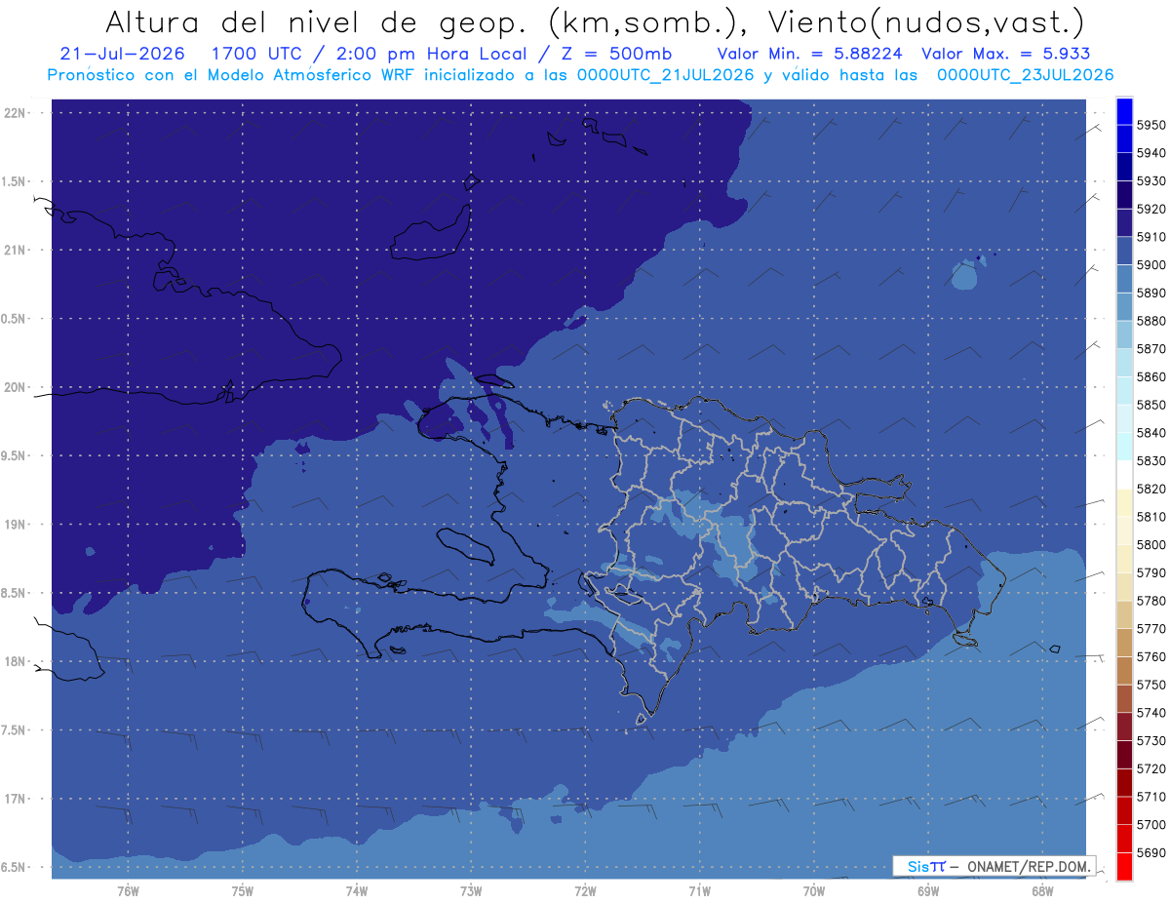This screenshot has height=904, width=1170.
Task: Click the '5810' colorbar value
Action: pos(1151,517)
